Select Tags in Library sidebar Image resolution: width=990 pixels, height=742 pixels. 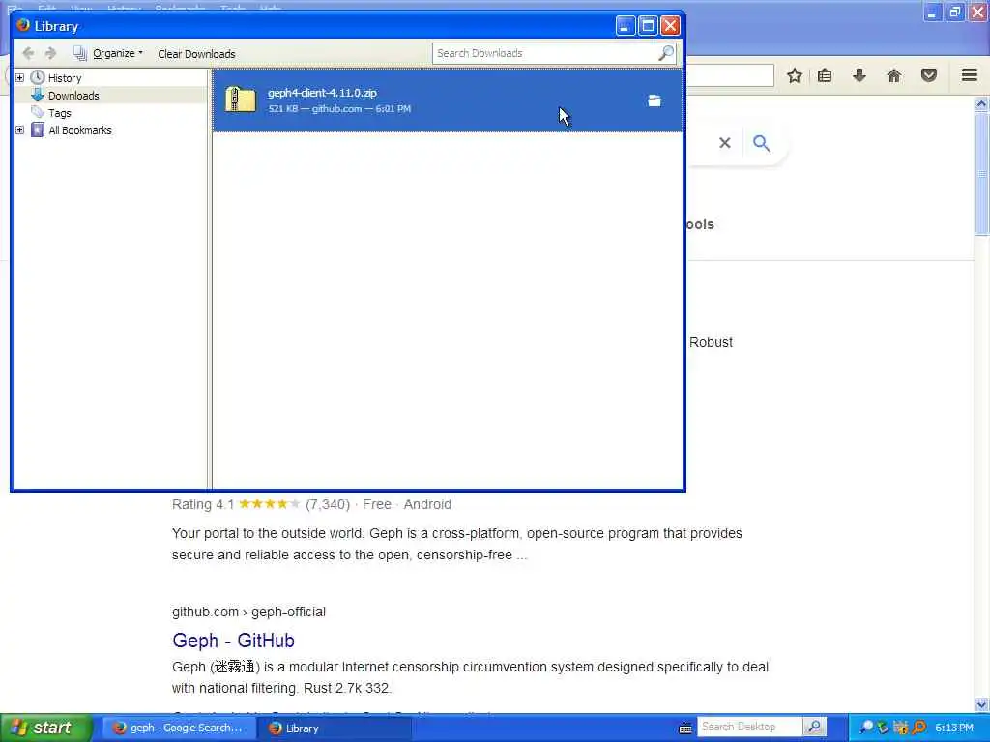(59, 114)
